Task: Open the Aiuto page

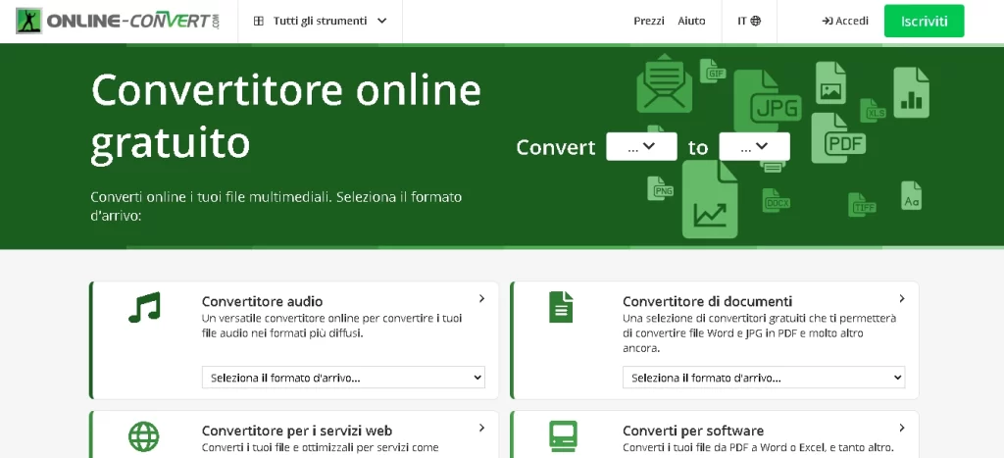Action: coord(691,22)
